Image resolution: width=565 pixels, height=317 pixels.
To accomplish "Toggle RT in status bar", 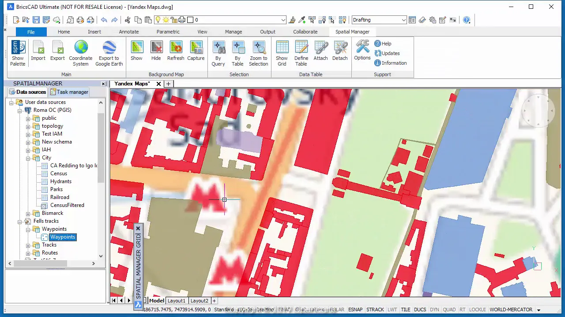I will pos(462,310).
